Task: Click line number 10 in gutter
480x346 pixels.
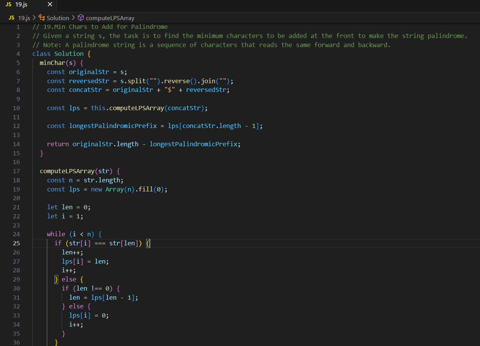Action: [16, 108]
